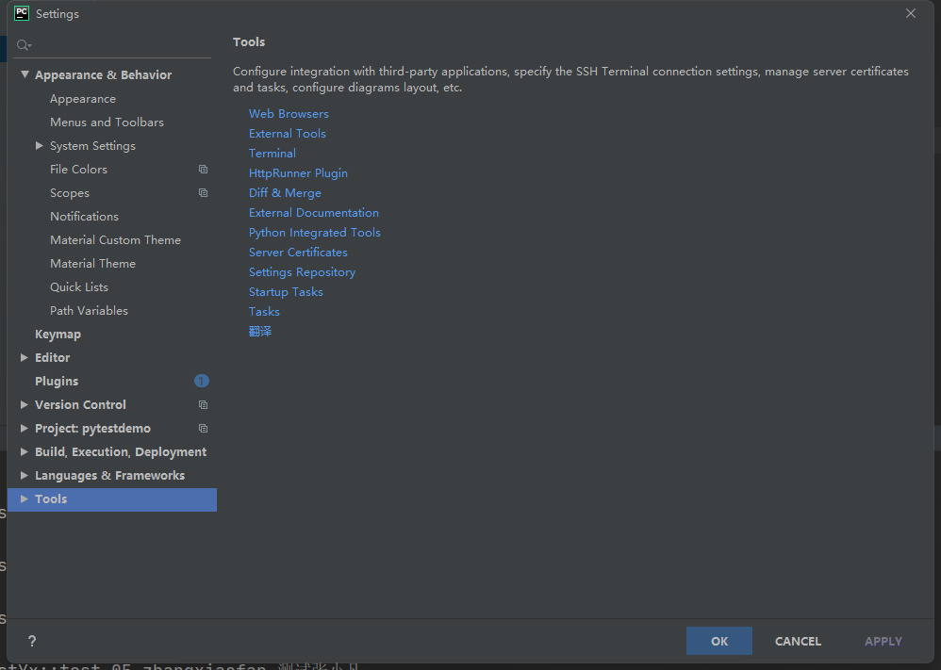941x670 pixels.
Task: Click the project-level icon beside File Colors
Action: [x=203, y=170]
